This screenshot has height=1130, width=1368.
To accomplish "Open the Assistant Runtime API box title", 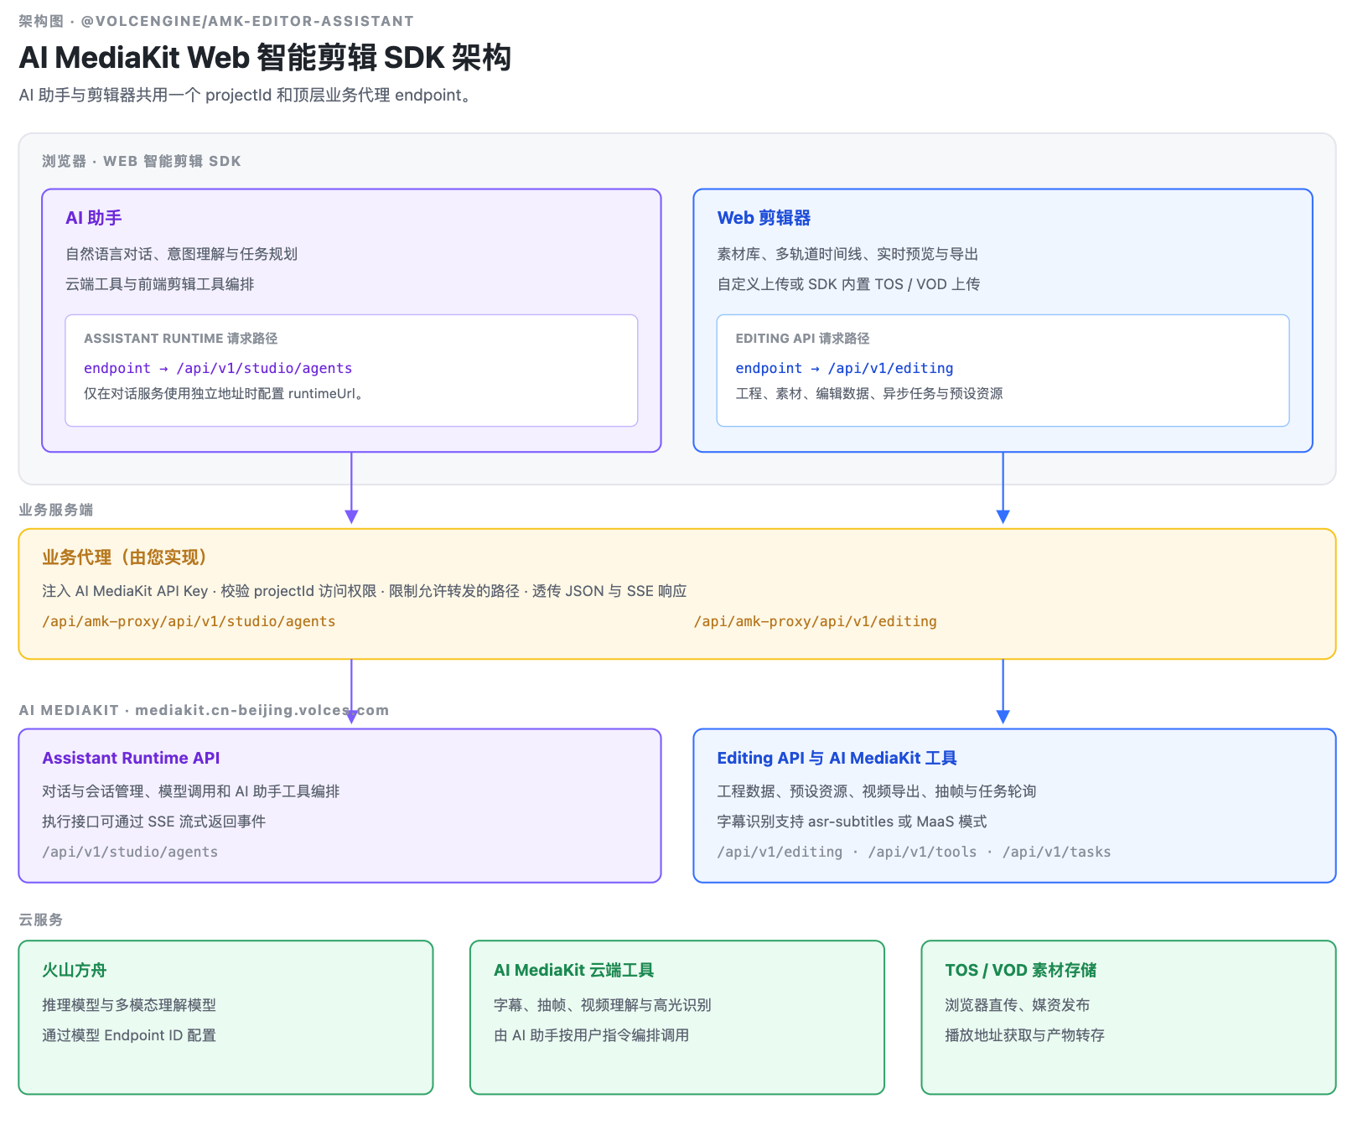I will tap(131, 758).
